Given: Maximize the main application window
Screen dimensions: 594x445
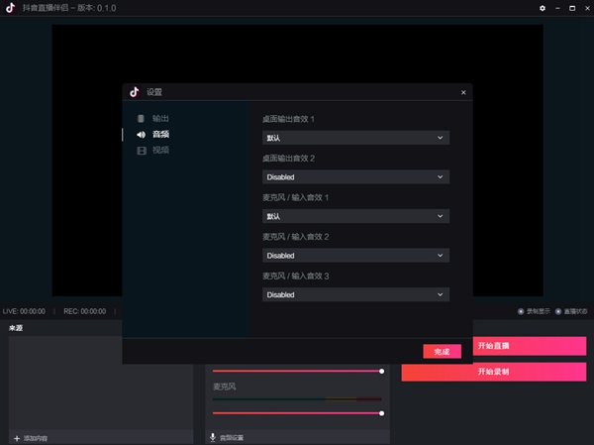Looking at the screenshot, I should pyautogui.click(x=572, y=8).
